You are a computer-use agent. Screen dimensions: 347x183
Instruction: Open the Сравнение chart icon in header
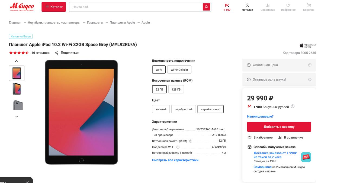[268, 5]
